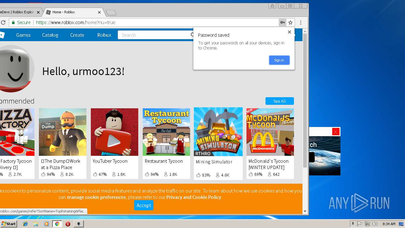Click the Restaurant Tycoon title link
This screenshot has width=405, height=228.
point(164,161)
